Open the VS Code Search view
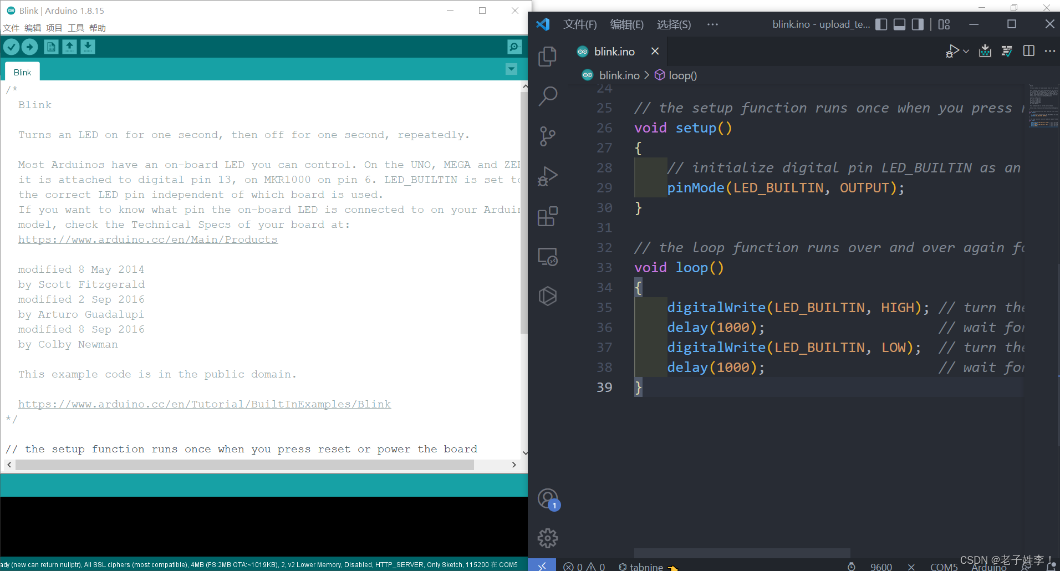1060x571 pixels. click(x=548, y=96)
